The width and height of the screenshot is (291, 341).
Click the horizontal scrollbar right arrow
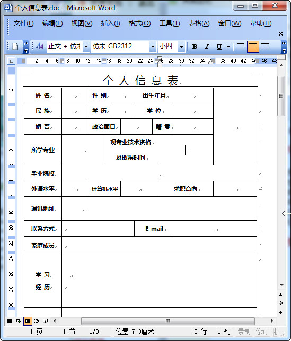pyautogui.click(x=272, y=321)
